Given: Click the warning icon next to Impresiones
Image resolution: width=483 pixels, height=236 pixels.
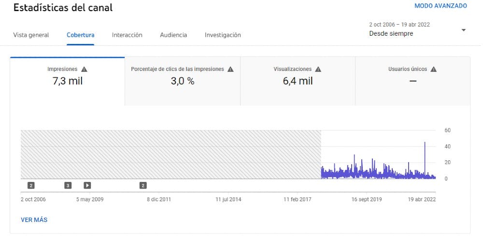Looking at the screenshot, I should [85, 69].
